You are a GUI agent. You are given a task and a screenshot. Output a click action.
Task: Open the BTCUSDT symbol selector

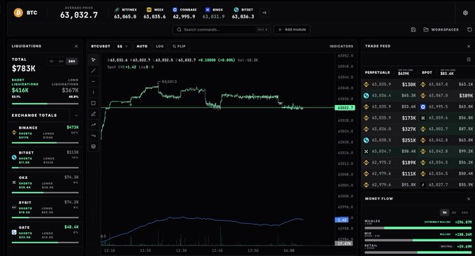(x=101, y=46)
